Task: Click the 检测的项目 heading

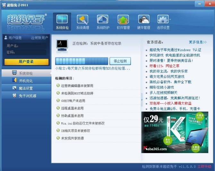Action: 64,78
